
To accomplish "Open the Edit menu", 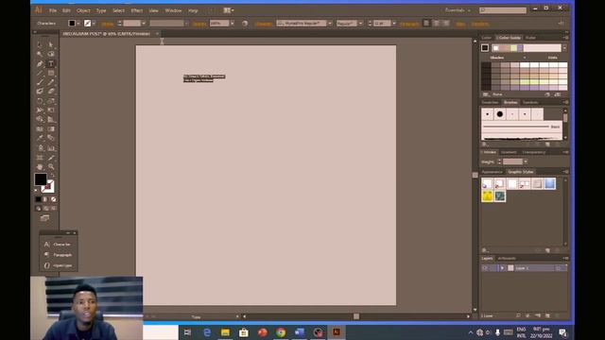I will (66, 10).
